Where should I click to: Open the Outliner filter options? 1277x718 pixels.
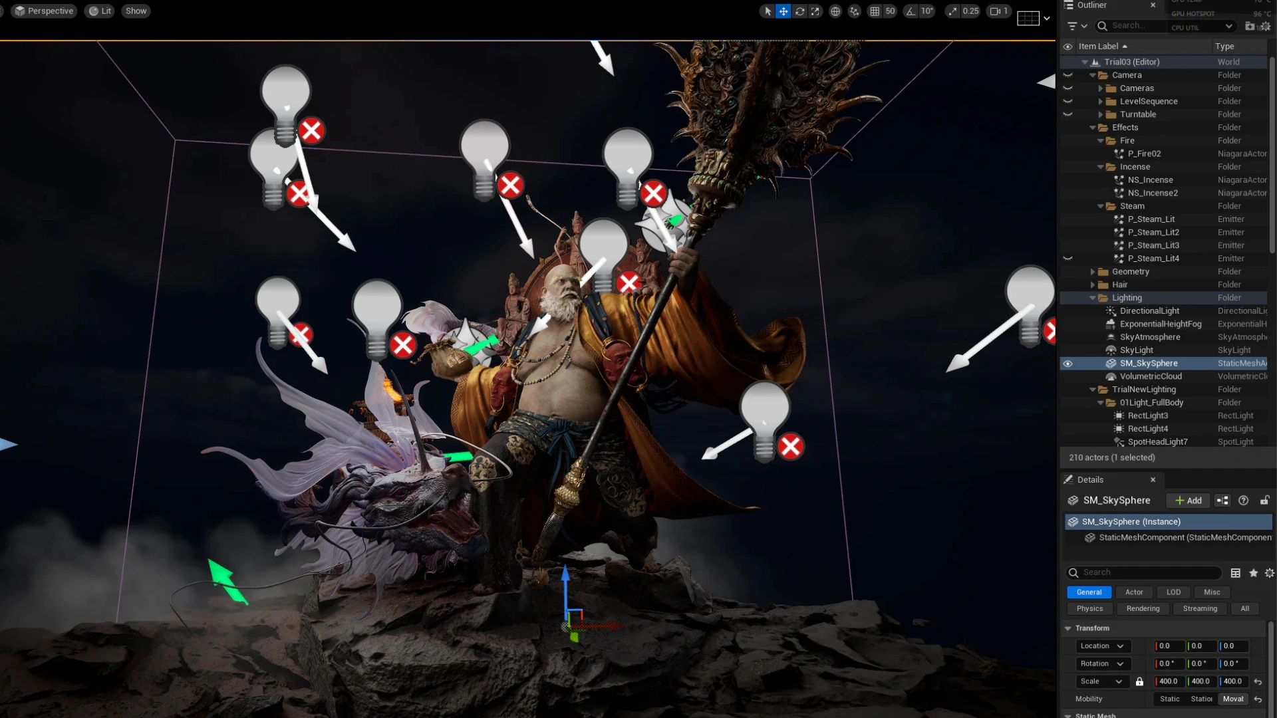(1077, 26)
